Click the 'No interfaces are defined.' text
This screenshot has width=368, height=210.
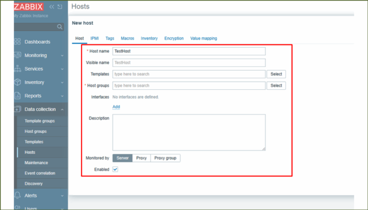point(136,97)
